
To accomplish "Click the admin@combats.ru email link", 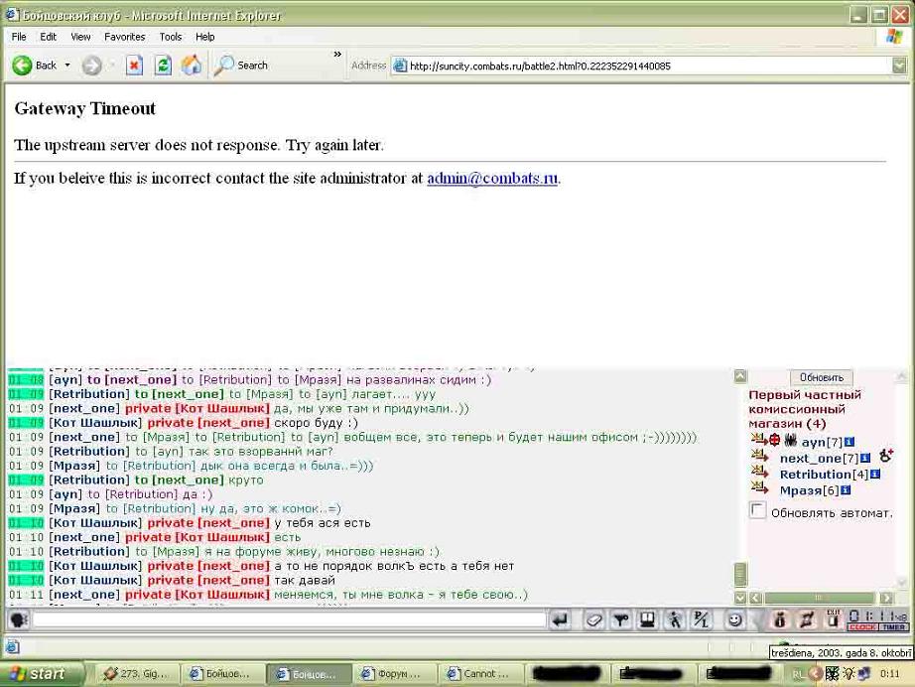I will (x=492, y=178).
